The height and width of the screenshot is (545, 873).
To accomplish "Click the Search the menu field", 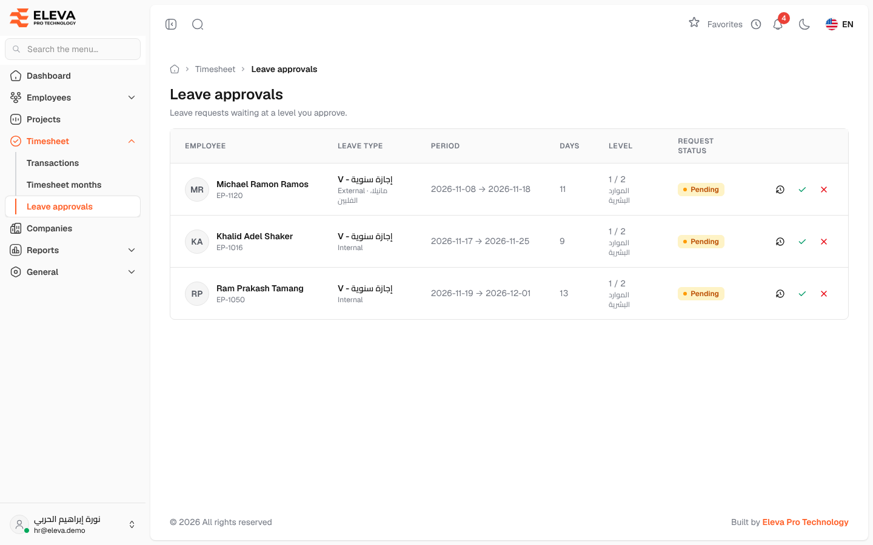I will 73,49.
